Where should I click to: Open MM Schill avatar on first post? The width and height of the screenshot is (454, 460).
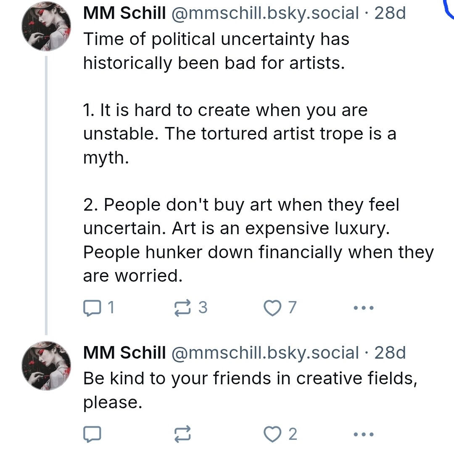coord(46,26)
